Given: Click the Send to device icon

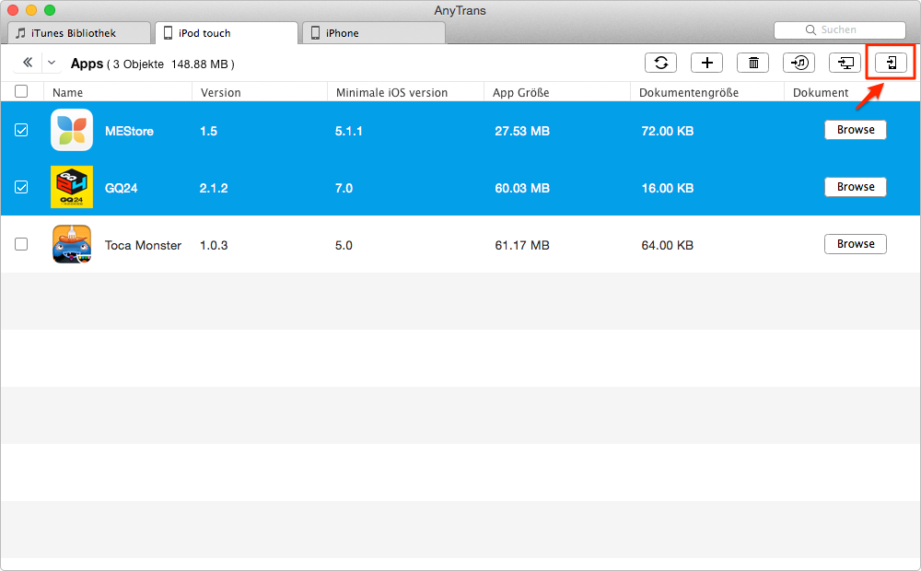Looking at the screenshot, I should [891, 63].
